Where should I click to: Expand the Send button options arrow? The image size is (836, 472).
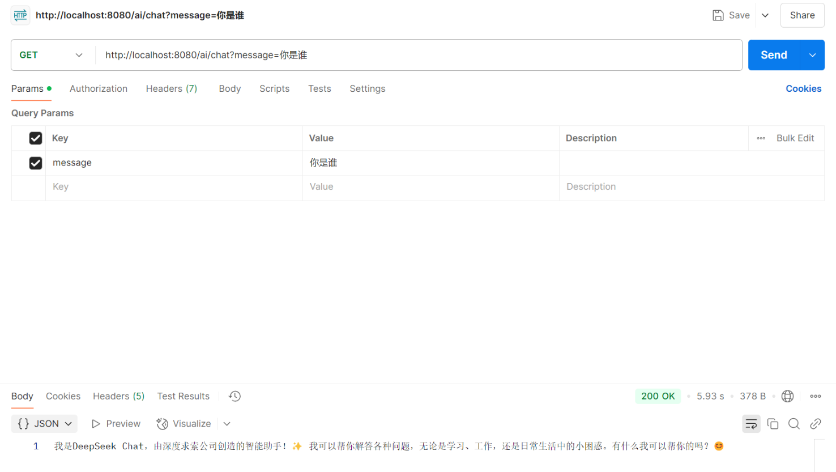click(812, 55)
